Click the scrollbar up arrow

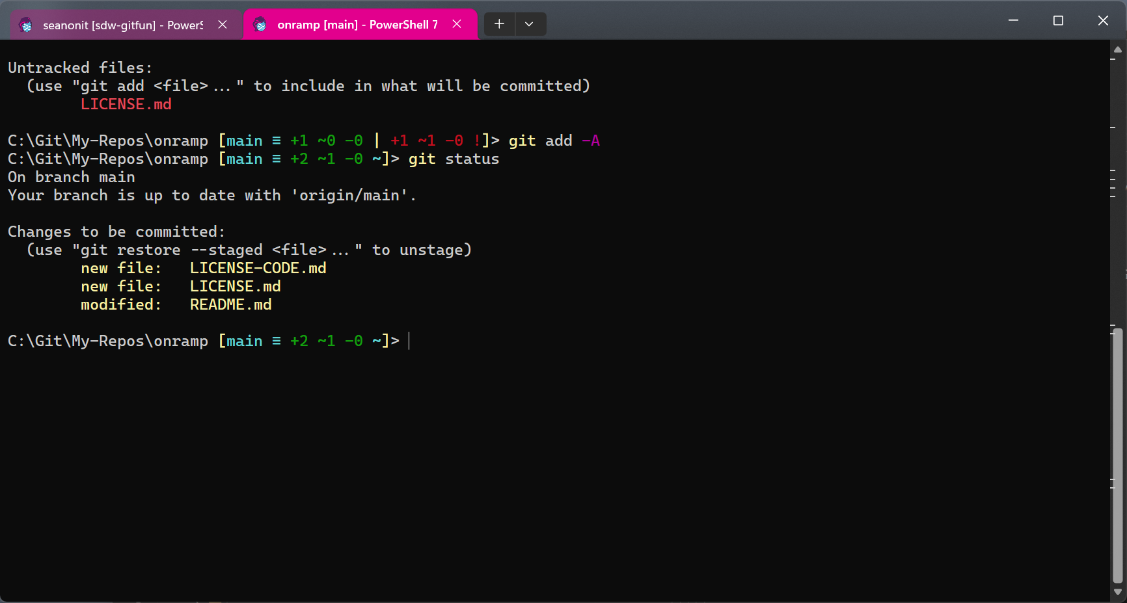[x=1117, y=49]
